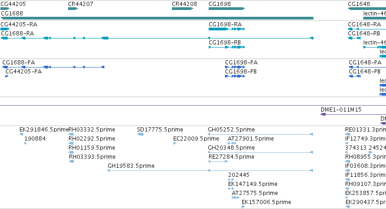
Task: Select the RH08955.3prime EST label
Action: pyautogui.click(x=366, y=157)
